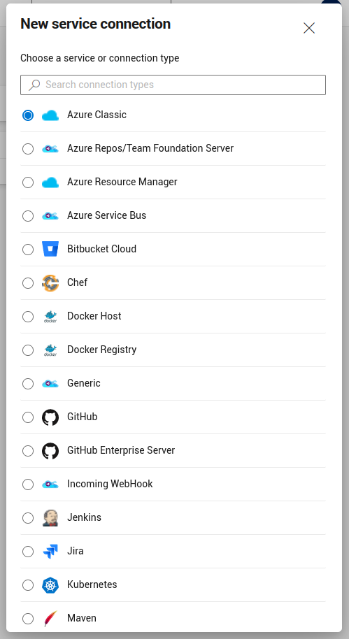Image resolution: width=349 pixels, height=639 pixels.
Task: Click the 'GitHub Enterprise Server' label
Action: click(121, 450)
